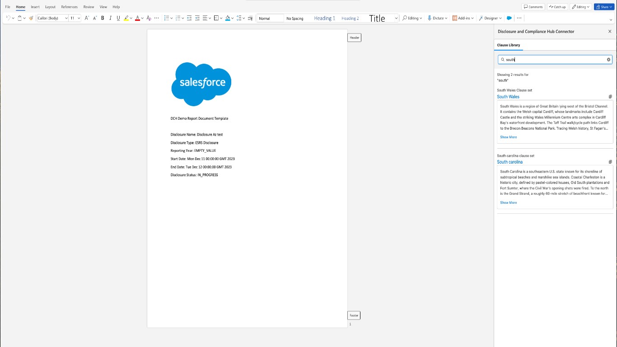Switch to the View tab
The width and height of the screenshot is (617, 347).
(x=103, y=7)
